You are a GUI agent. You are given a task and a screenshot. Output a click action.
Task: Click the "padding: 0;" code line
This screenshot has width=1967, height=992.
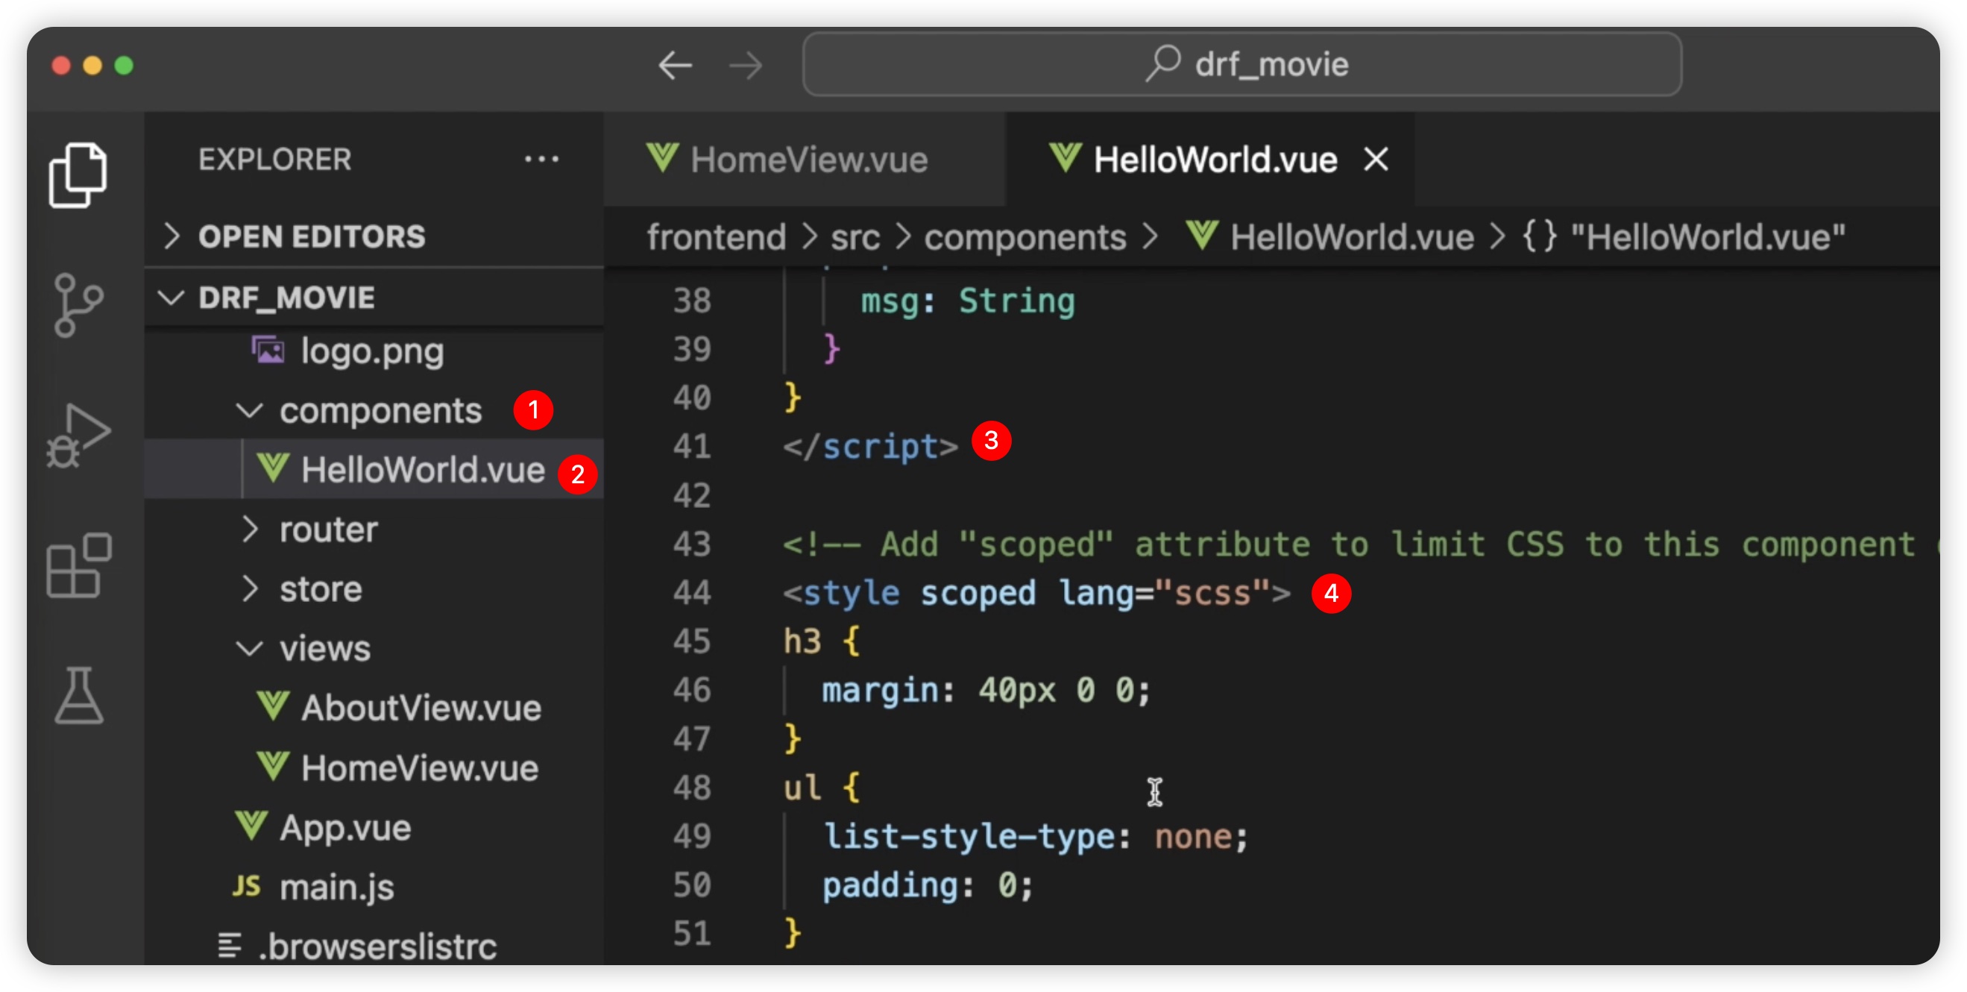click(928, 885)
